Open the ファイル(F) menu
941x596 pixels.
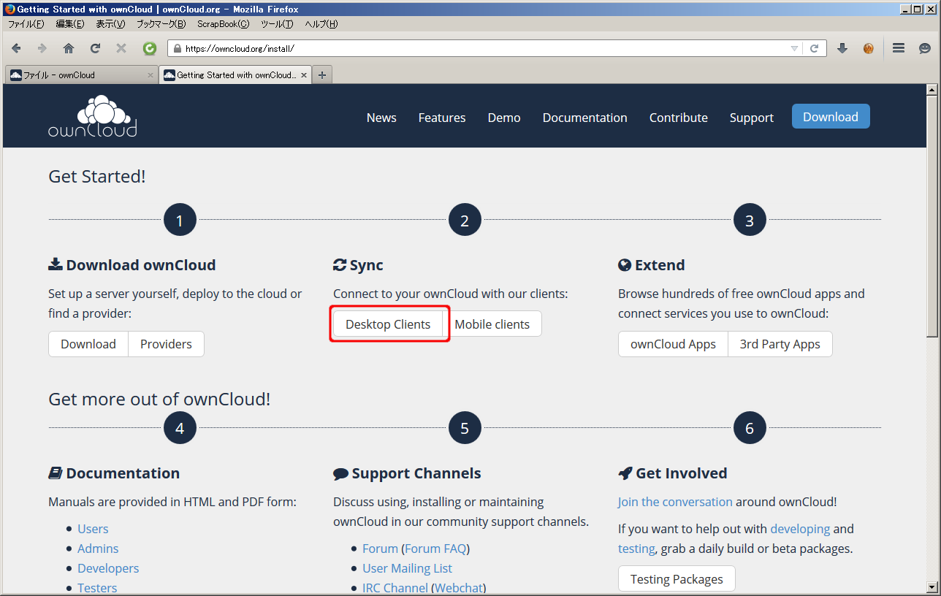pyautogui.click(x=26, y=23)
